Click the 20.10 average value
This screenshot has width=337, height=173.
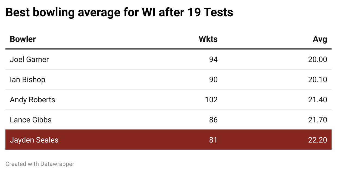click(x=318, y=80)
